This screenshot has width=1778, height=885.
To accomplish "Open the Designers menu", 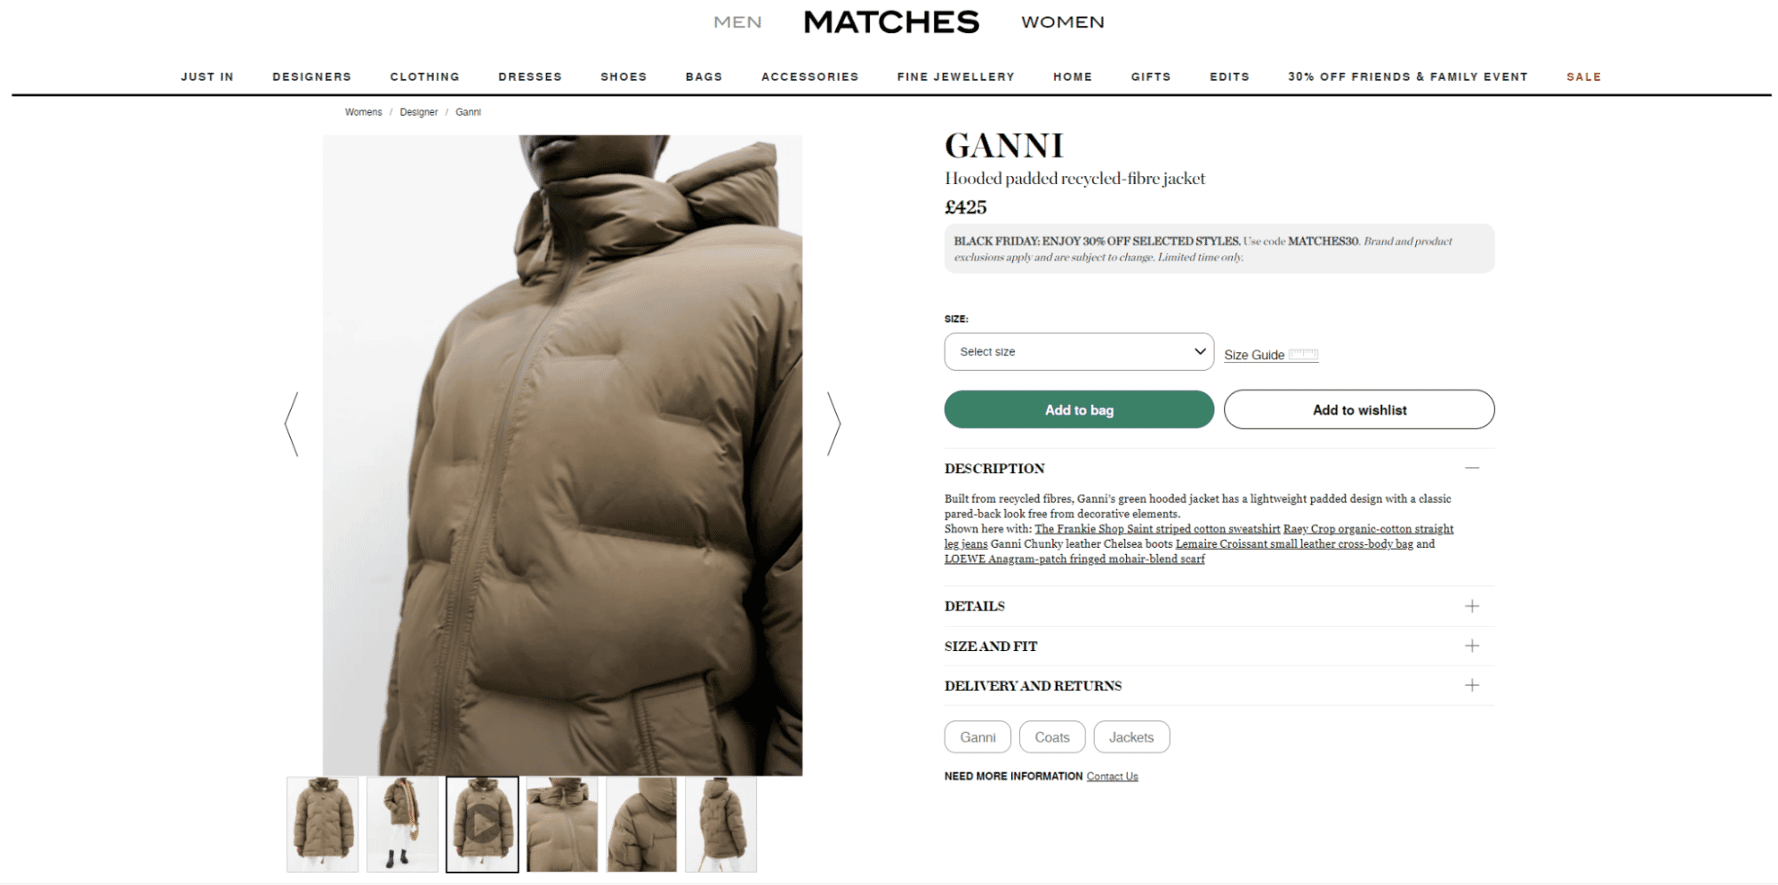I will 312,76.
